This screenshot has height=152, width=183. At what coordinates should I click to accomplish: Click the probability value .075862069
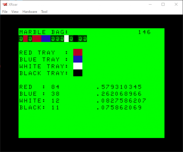119,108
